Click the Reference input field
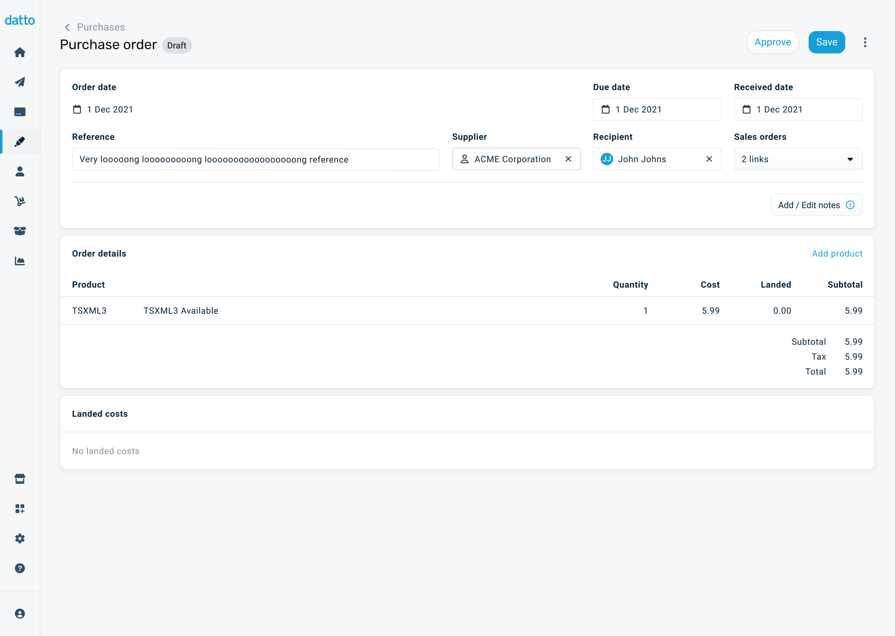 pos(256,160)
